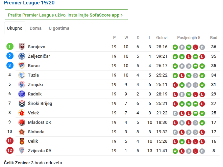Image resolution: width=223 pixels, height=167 pixels.
Task: Click the Radnik club crest icon
Action: coord(22,94)
